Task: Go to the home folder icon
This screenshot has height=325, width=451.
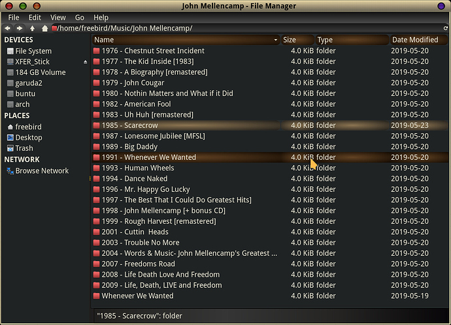Action: coord(44,28)
